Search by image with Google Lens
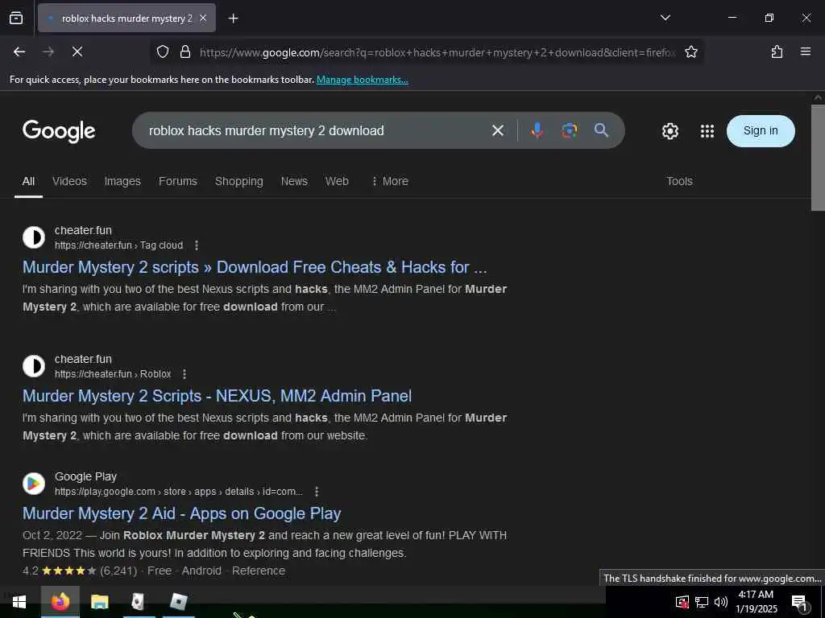825x618 pixels. coord(569,130)
